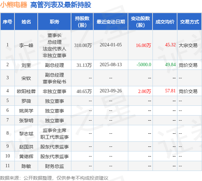
Task: Click 非独立董事 in 欧阳桂蓉's row
Action: [55, 91]
